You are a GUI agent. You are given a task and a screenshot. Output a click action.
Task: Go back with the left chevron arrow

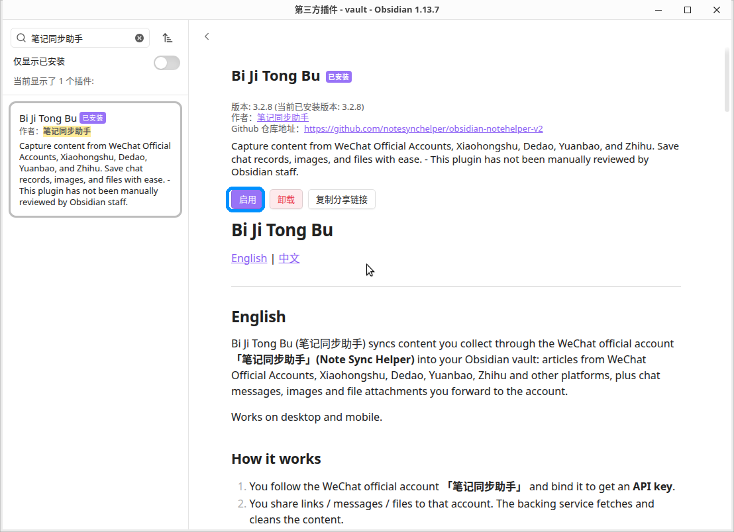[207, 36]
